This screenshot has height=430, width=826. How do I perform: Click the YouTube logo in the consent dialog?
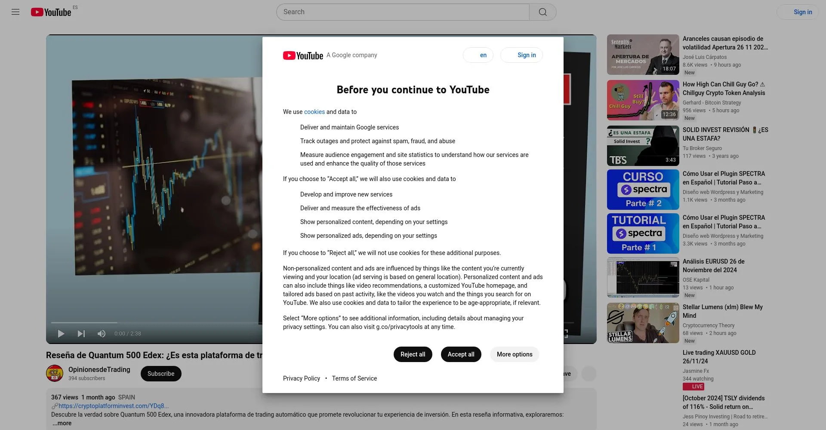(303, 55)
